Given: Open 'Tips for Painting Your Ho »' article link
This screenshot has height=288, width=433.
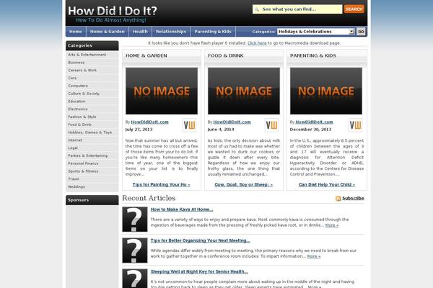Looking at the screenshot, I should click(161, 184).
